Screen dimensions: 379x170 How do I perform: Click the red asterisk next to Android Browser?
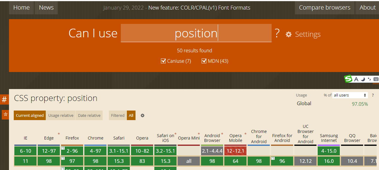(x=222, y=134)
